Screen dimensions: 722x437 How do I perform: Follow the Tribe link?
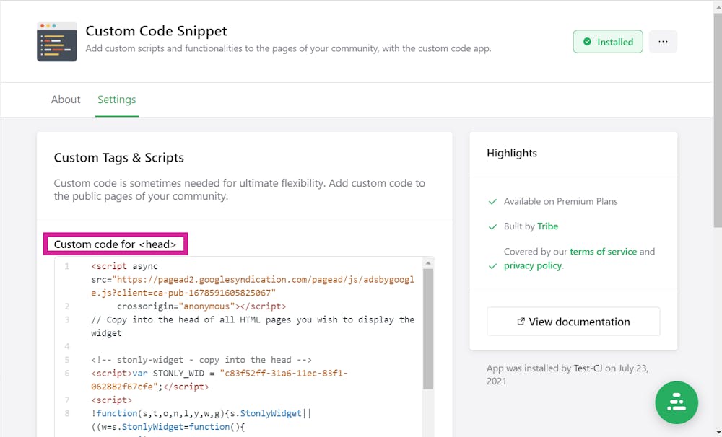(547, 226)
